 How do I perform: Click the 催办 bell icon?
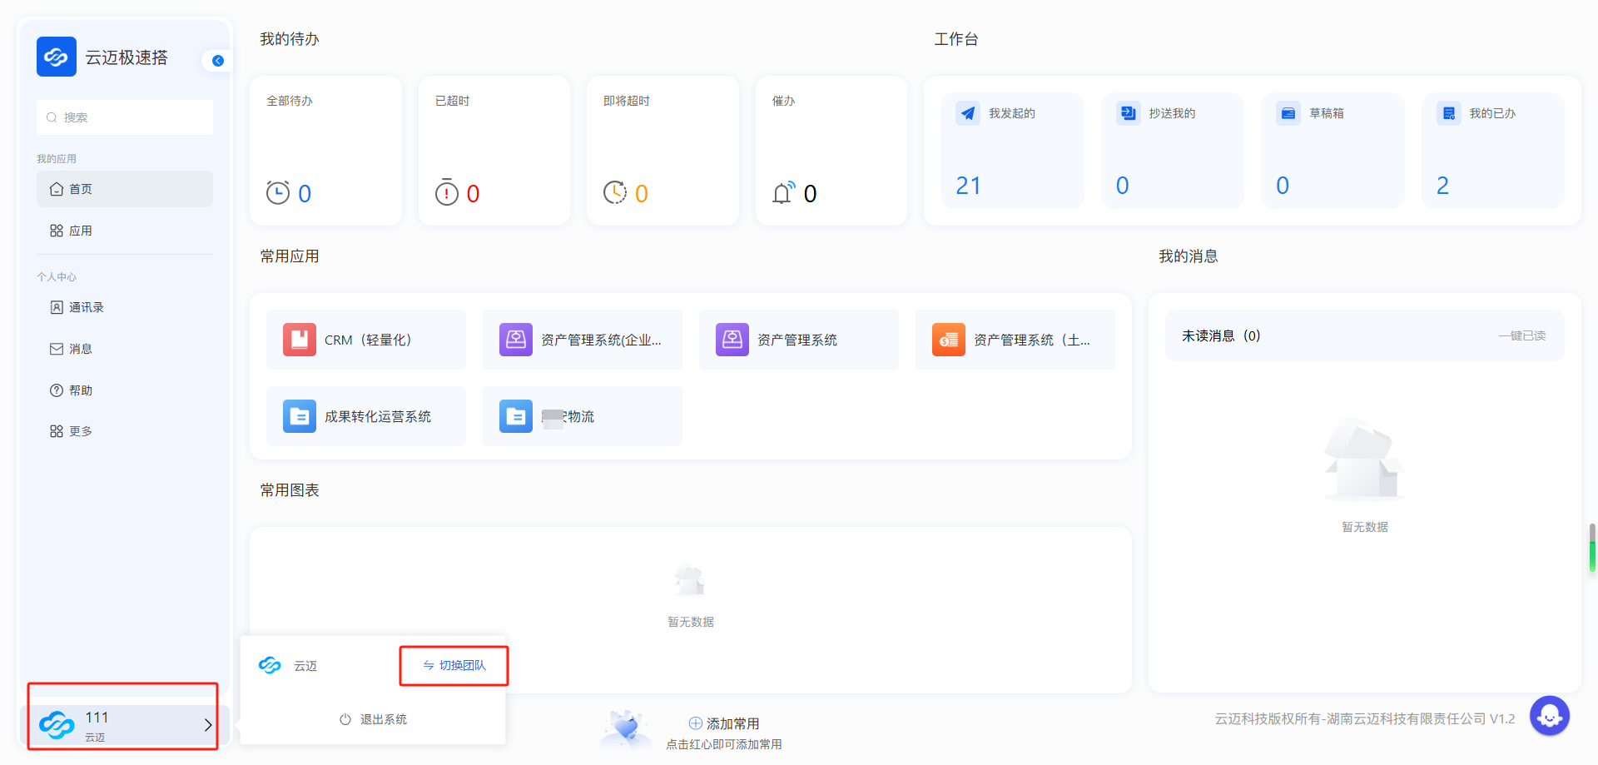pyautogui.click(x=783, y=193)
